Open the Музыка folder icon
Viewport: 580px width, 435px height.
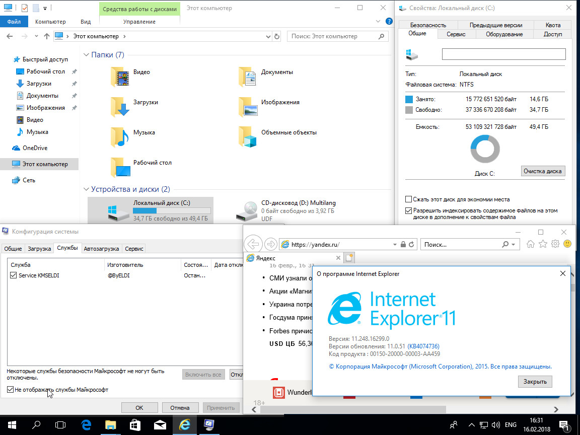120,137
